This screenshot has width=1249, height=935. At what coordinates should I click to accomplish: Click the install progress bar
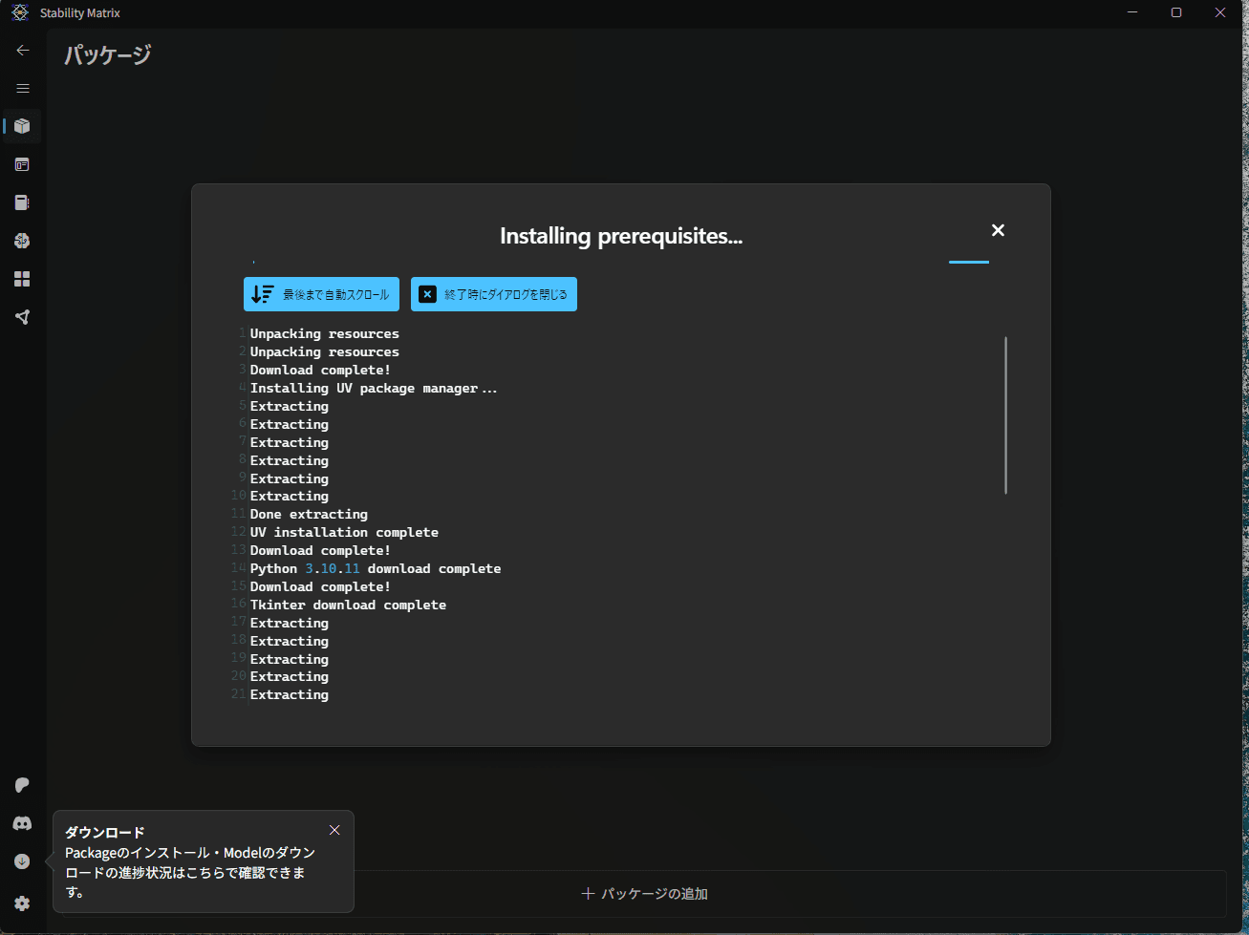coord(968,262)
